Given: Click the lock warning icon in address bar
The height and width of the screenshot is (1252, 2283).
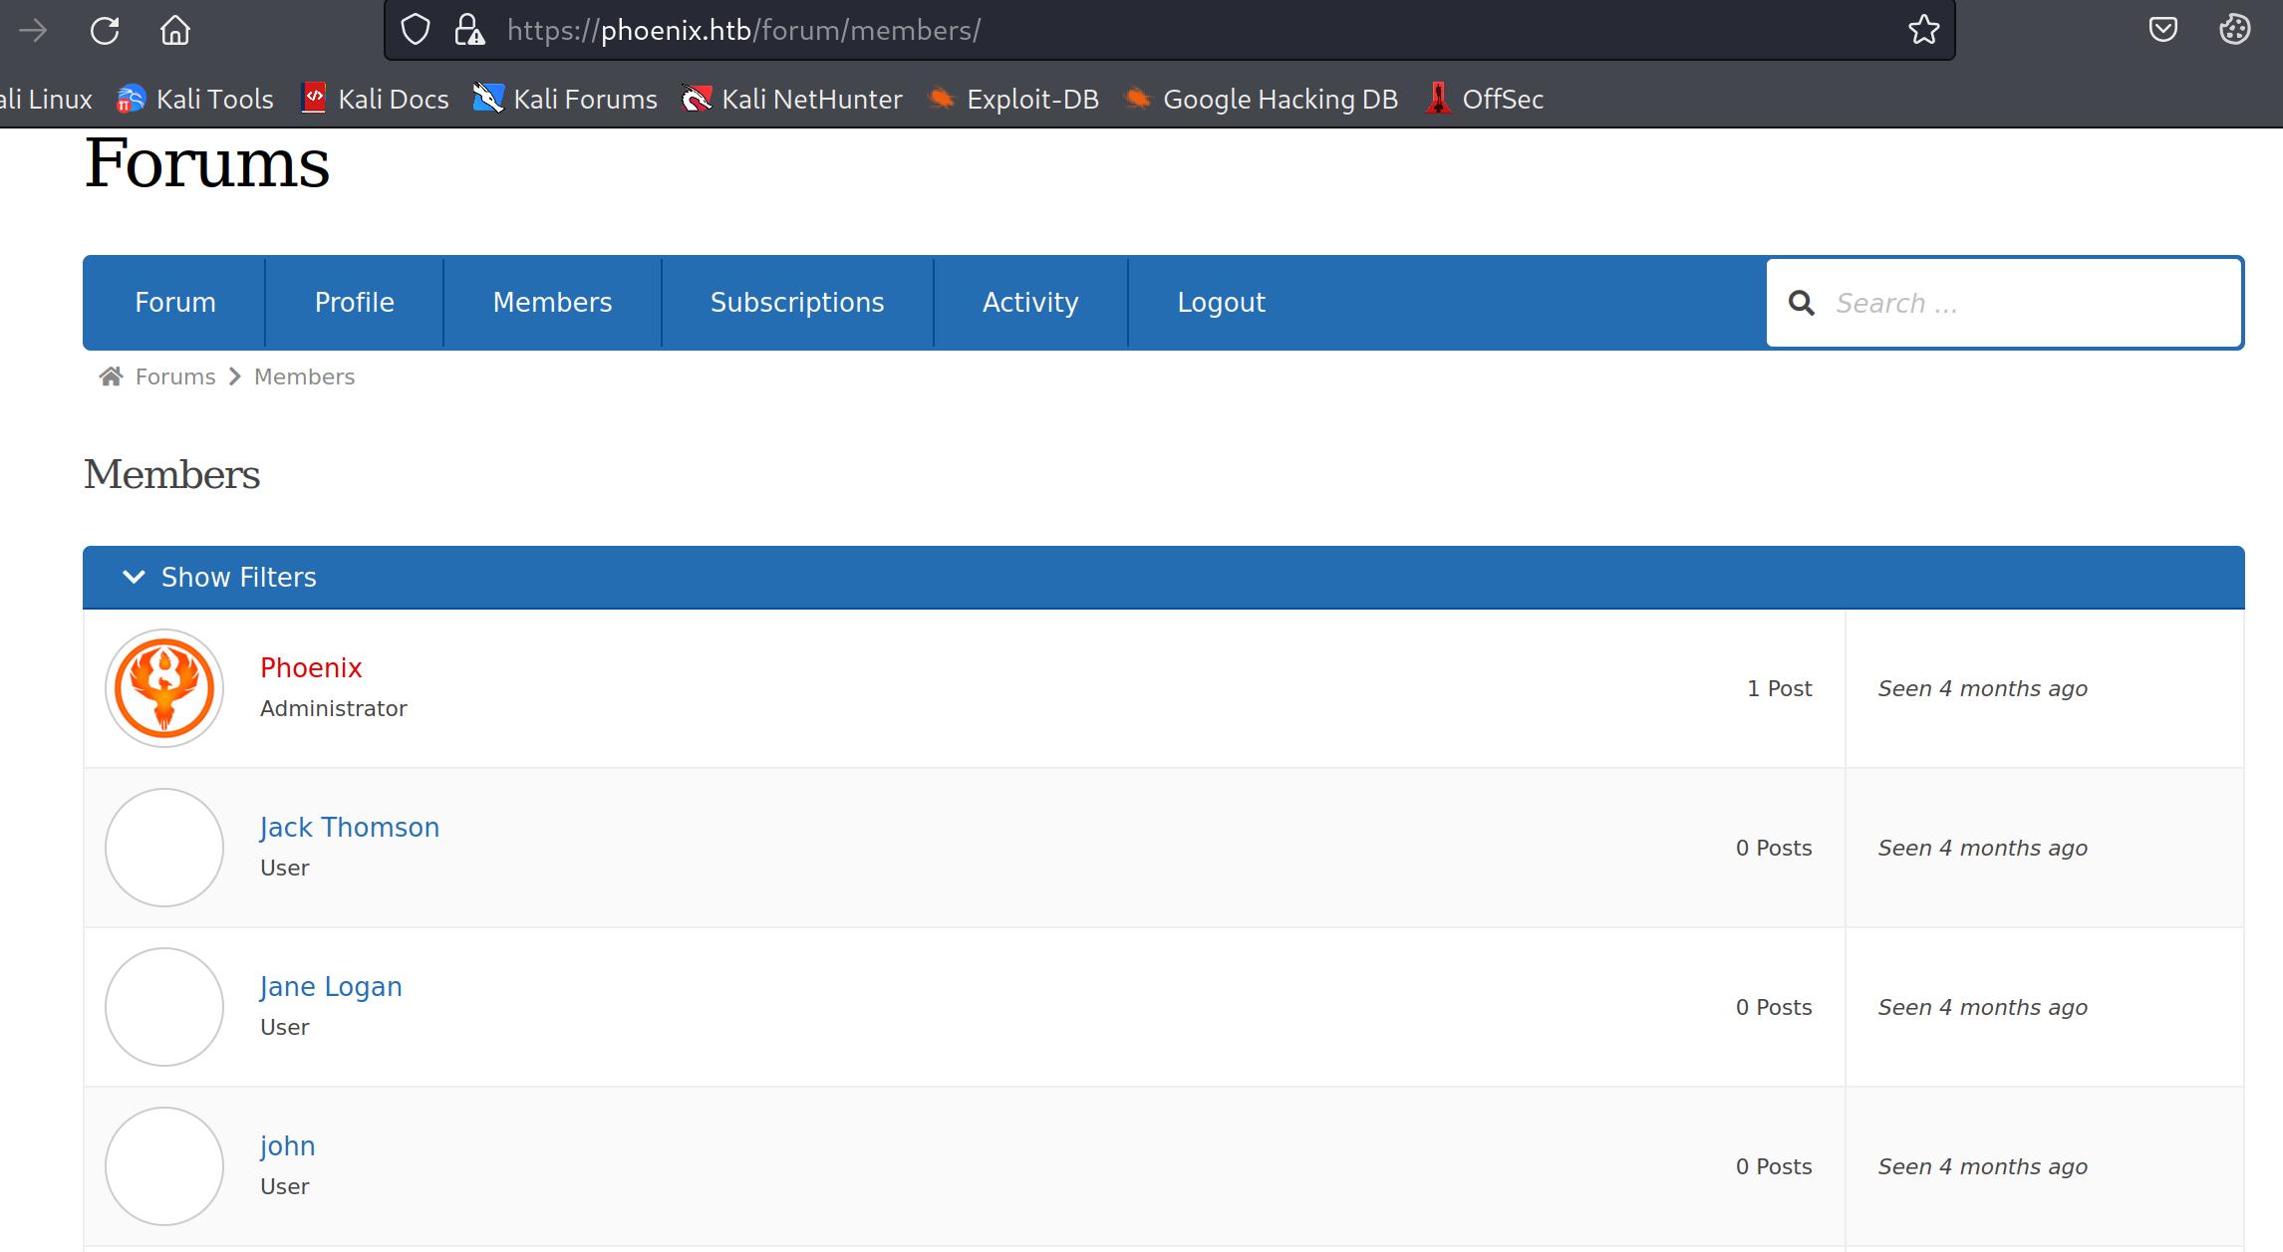Looking at the screenshot, I should (468, 30).
